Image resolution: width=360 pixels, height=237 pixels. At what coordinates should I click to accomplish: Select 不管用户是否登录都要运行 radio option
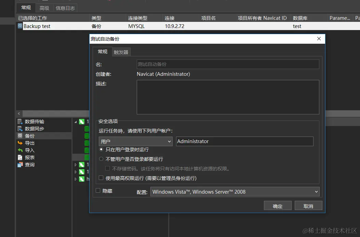[101, 159]
